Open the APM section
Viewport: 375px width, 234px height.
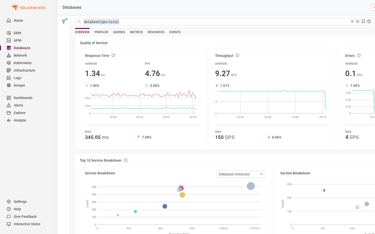tap(17, 40)
